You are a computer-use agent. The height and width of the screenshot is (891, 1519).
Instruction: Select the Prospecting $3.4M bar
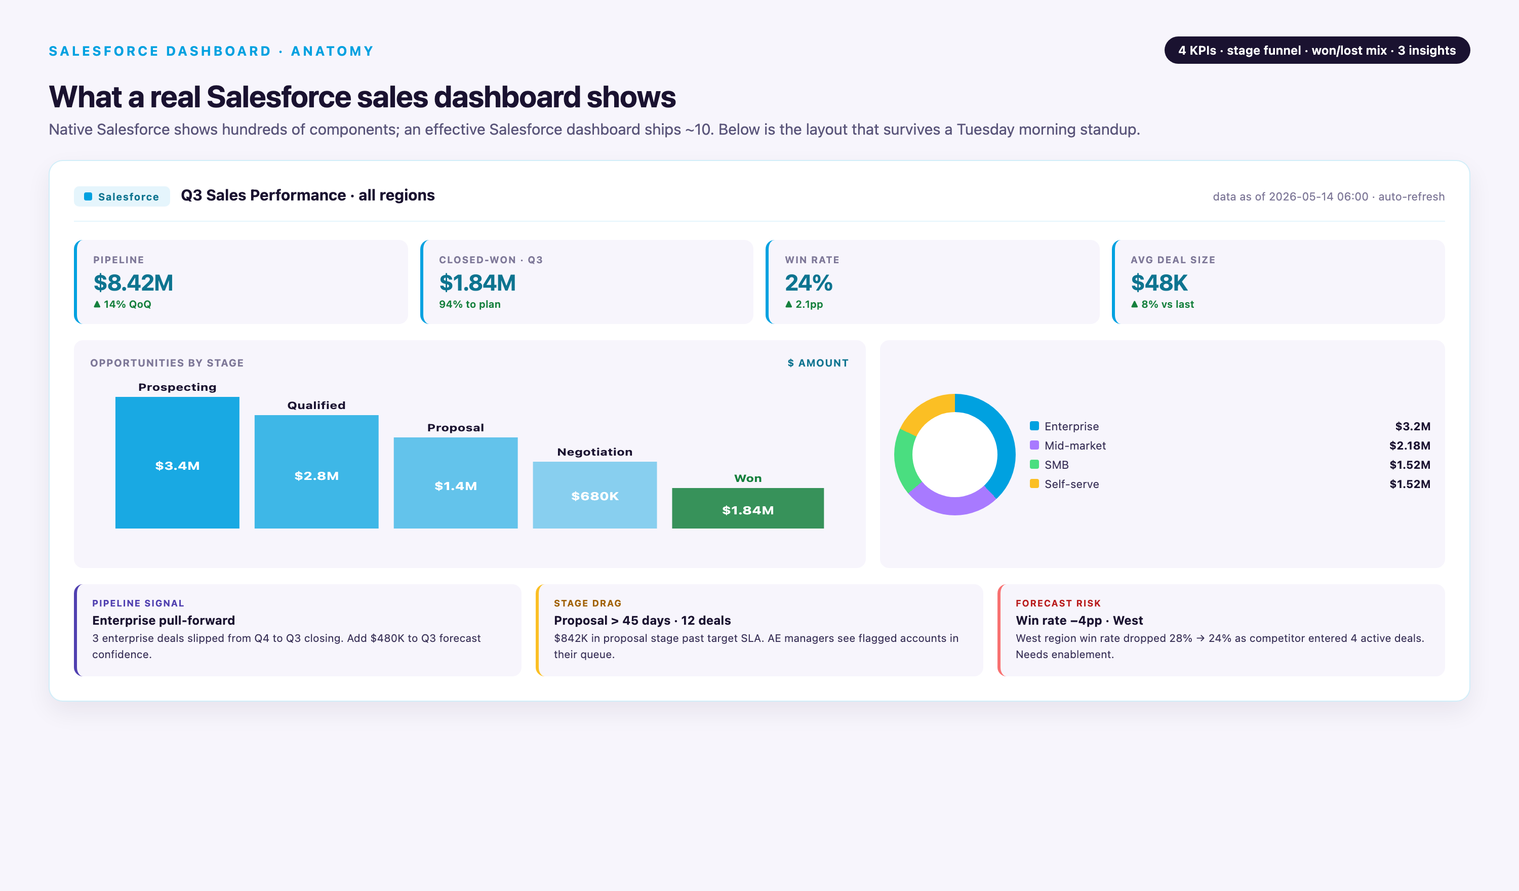pos(177,463)
